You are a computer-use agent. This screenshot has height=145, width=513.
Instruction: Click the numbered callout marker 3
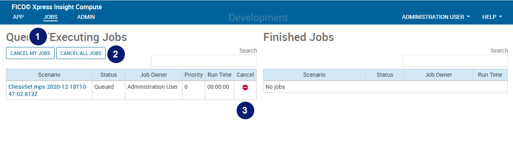(x=246, y=110)
